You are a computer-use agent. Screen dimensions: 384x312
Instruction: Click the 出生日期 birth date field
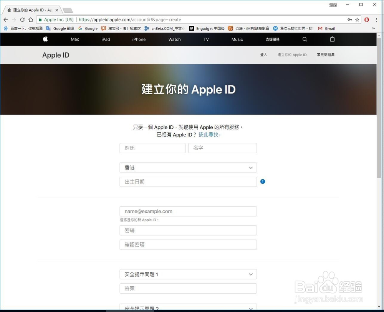click(x=188, y=182)
